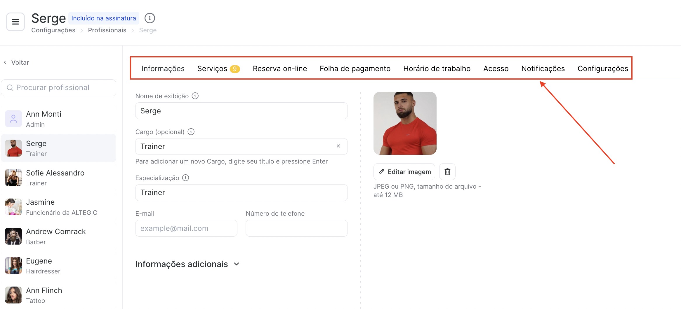Click the E-mail input field
The width and height of the screenshot is (681, 309).
tap(186, 228)
